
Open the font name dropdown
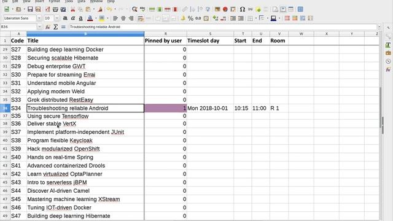(x=39, y=18)
